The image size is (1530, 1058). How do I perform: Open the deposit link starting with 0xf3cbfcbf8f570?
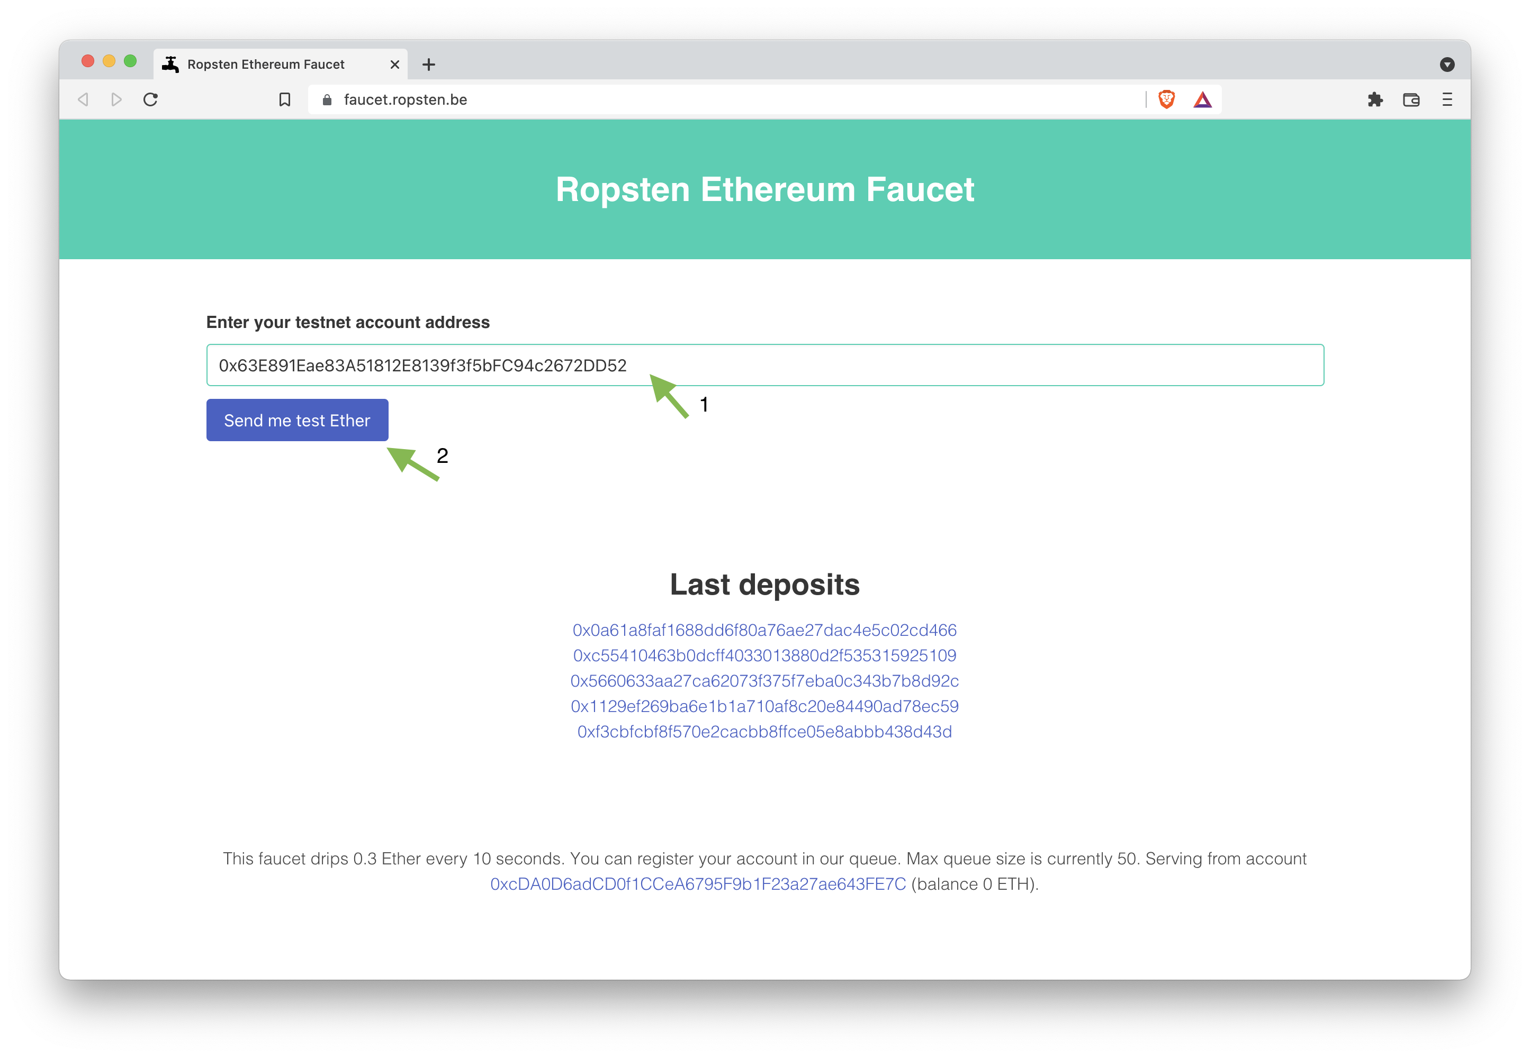(764, 731)
